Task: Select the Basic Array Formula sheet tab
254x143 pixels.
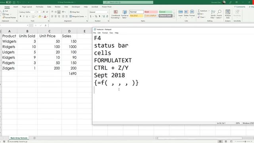Action: point(19,138)
